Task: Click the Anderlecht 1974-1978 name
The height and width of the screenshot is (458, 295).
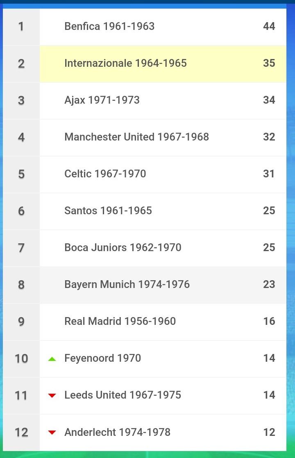Action: 118,432
